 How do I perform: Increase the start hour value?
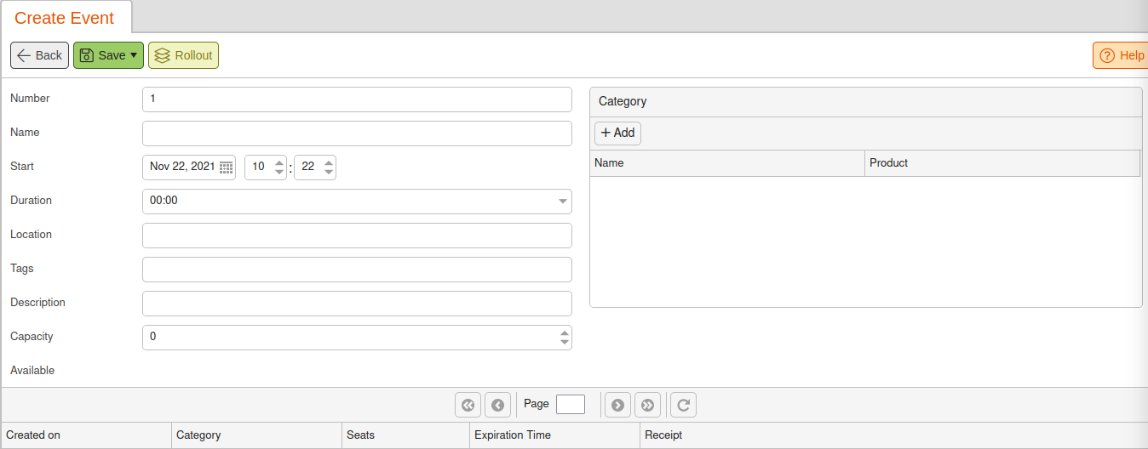[279, 162]
